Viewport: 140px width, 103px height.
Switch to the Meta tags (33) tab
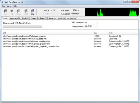coord(15,18)
